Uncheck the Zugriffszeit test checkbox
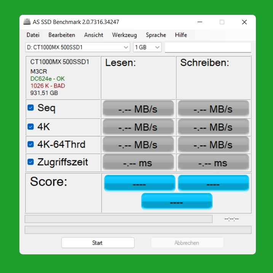The image size is (273, 273). (x=30, y=162)
